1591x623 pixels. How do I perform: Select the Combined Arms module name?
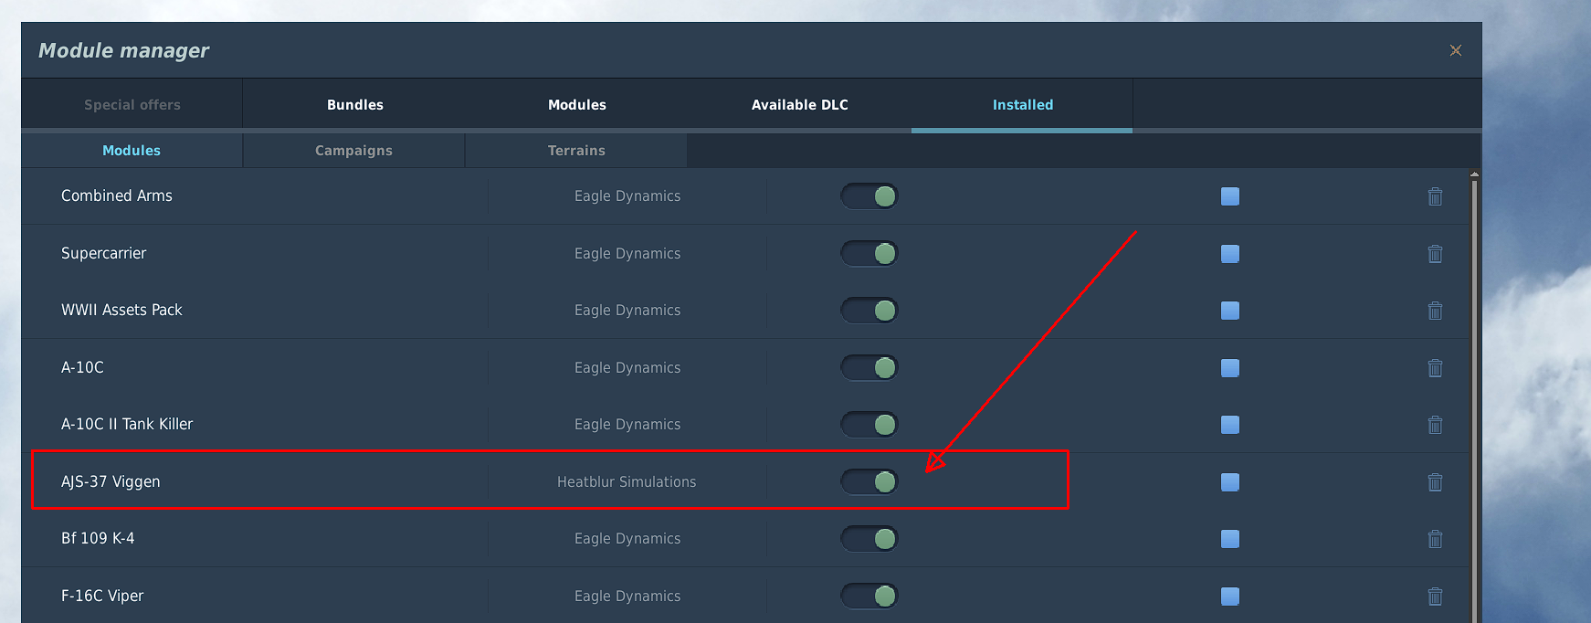[117, 195]
